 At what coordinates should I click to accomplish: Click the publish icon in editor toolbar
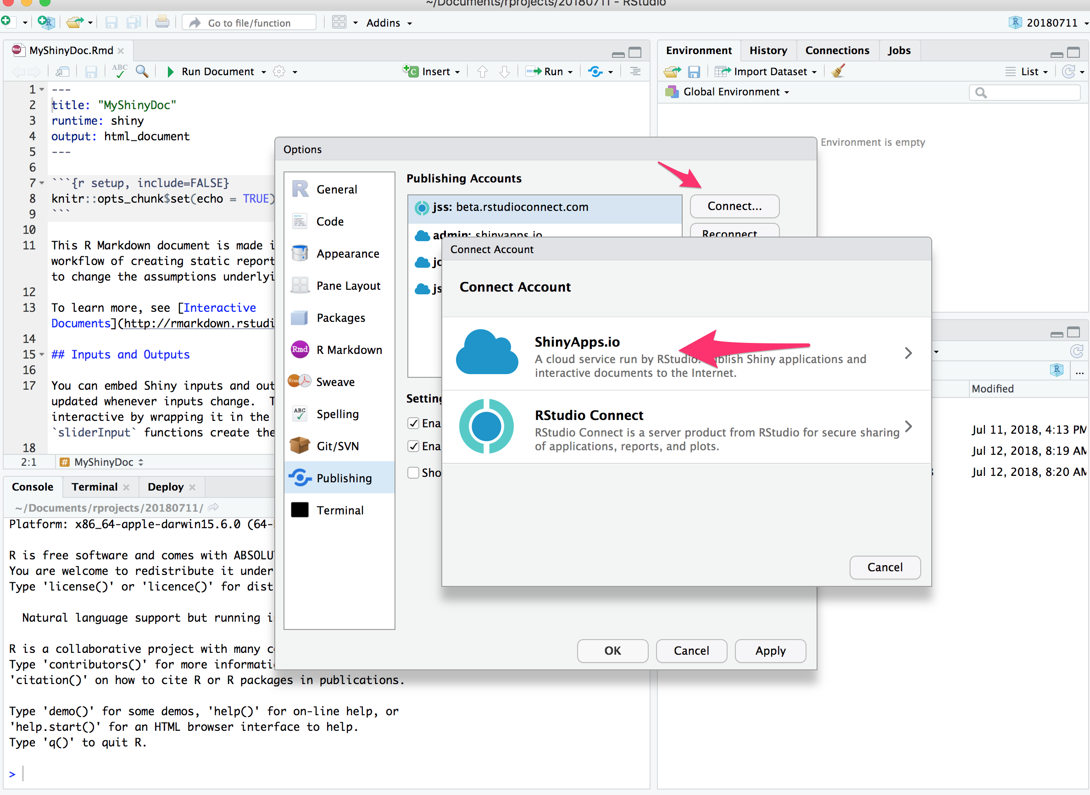point(595,72)
